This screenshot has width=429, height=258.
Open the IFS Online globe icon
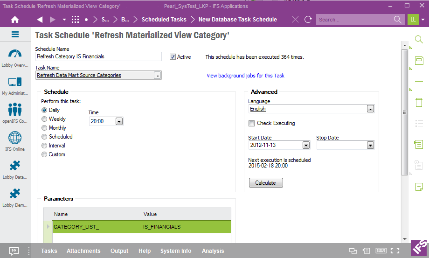[15, 139]
